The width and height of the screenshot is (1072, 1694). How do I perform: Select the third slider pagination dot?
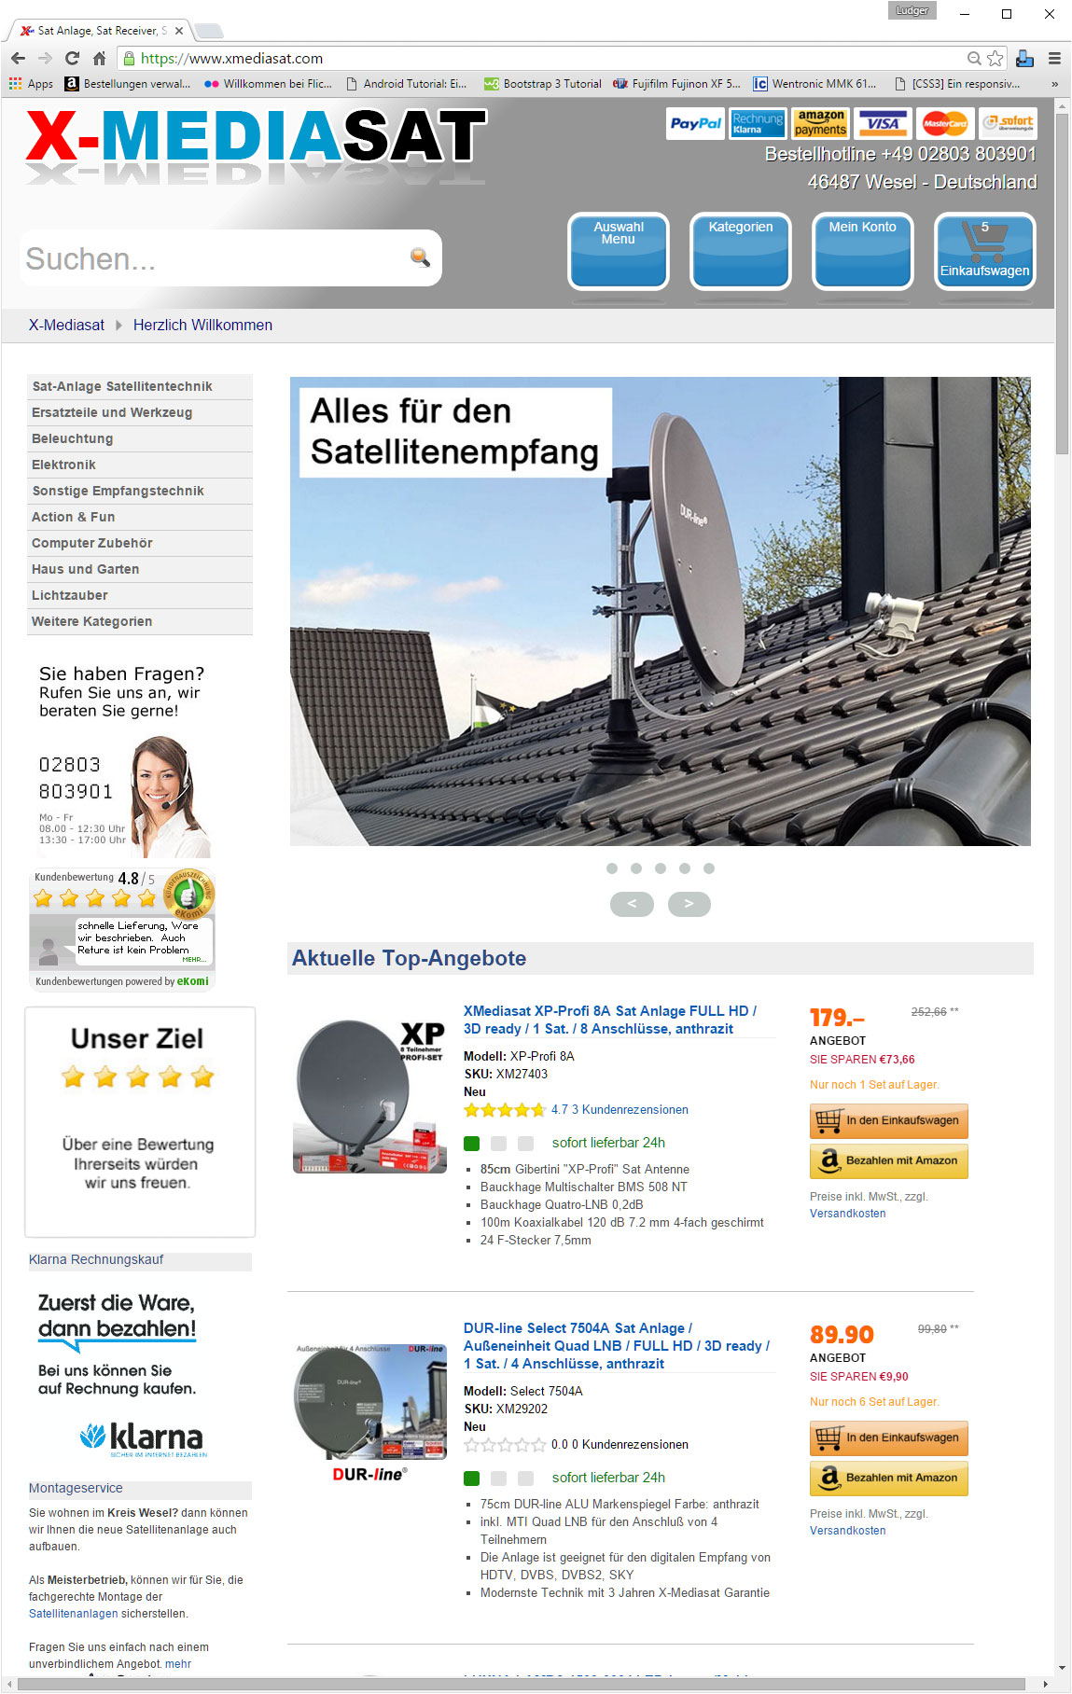[661, 868]
